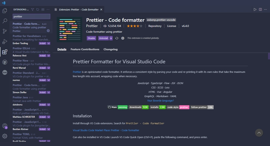Install Prettier Java
The image size is (270, 146).
coord(43,105)
